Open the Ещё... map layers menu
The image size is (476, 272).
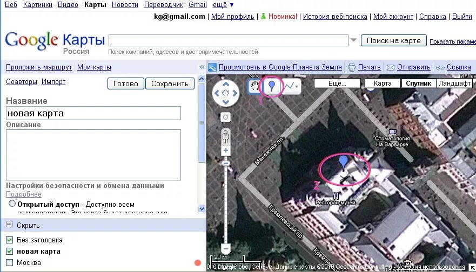pos(337,83)
